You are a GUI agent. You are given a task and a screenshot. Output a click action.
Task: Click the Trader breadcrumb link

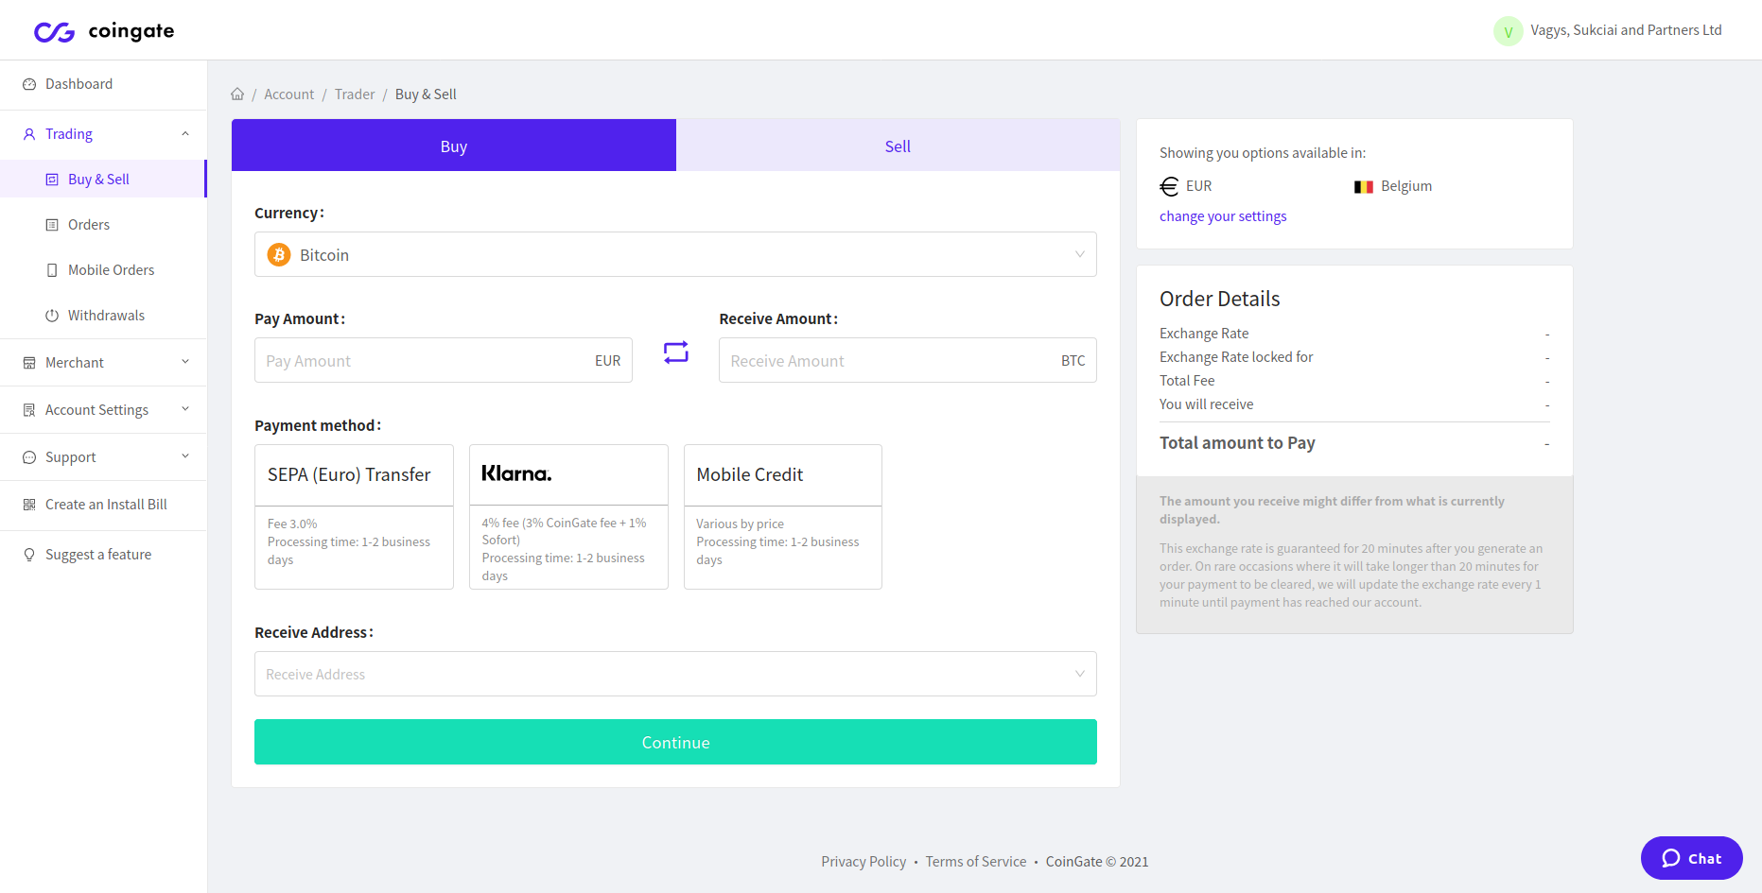(x=355, y=94)
